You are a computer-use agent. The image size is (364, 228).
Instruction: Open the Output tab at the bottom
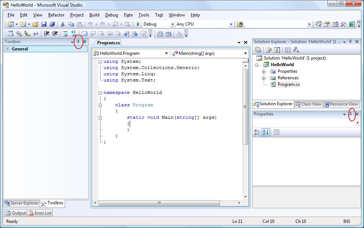coord(16,213)
